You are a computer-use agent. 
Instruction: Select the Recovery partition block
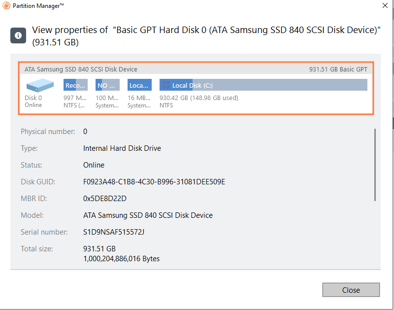[x=75, y=84]
